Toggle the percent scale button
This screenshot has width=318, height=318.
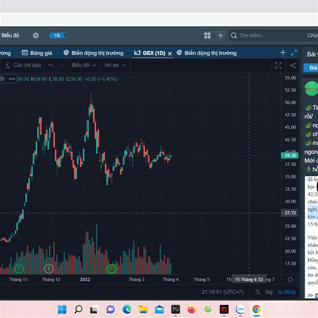[x=258, y=292]
